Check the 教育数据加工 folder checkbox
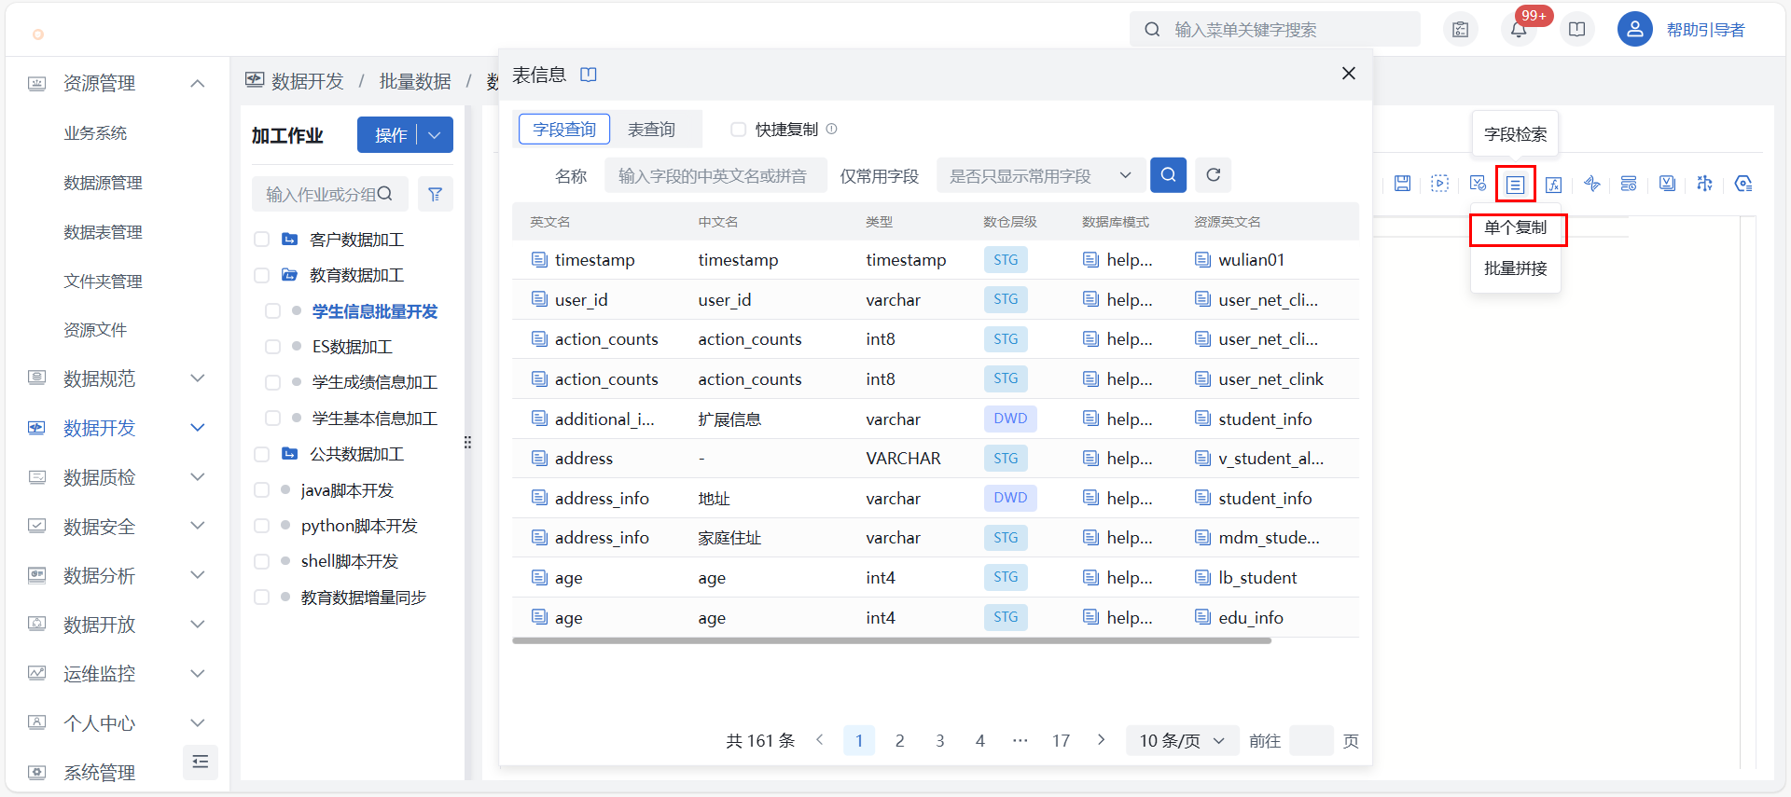Screen dimensions: 1791x797 262,275
